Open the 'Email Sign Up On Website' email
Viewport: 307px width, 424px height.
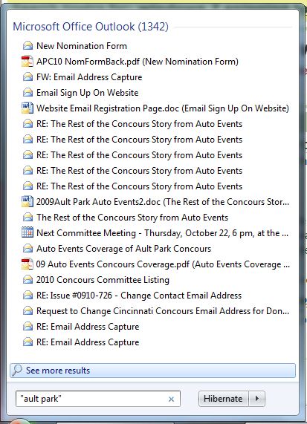88,93
